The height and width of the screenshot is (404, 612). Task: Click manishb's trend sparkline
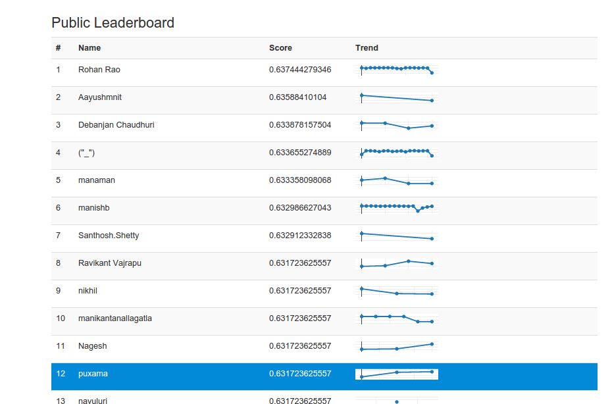397,208
